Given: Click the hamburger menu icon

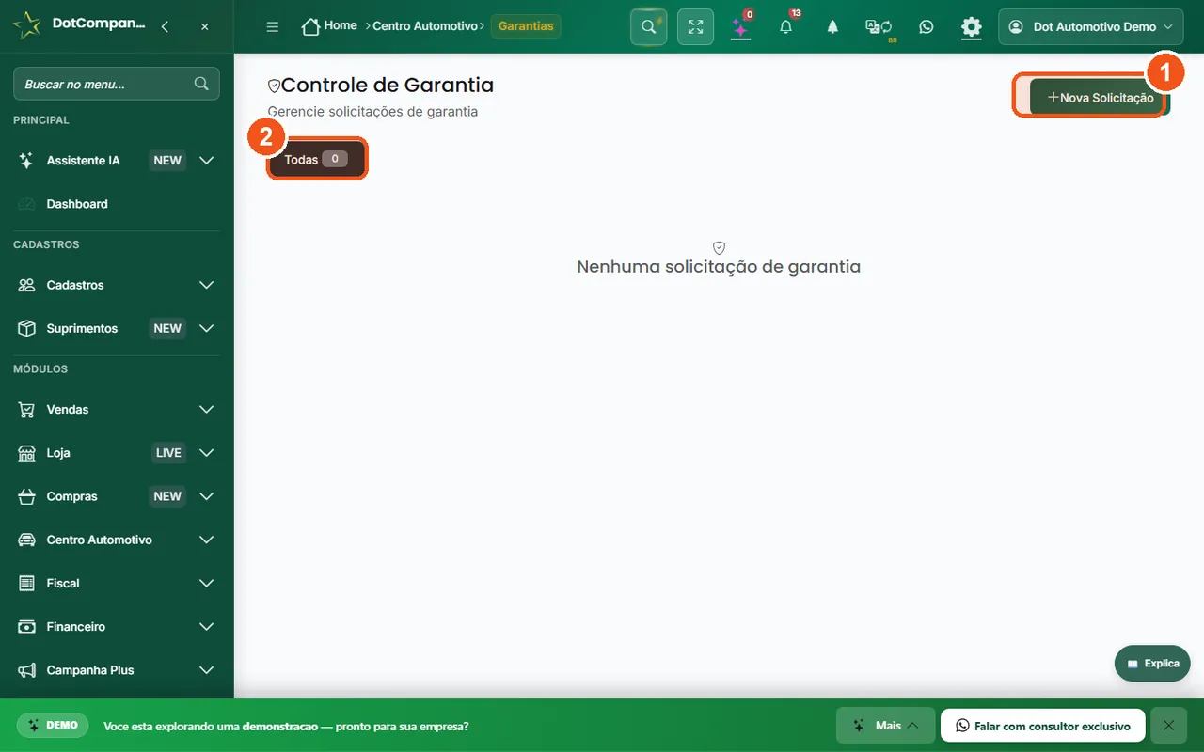Looking at the screenshot, I should (273, 26).
